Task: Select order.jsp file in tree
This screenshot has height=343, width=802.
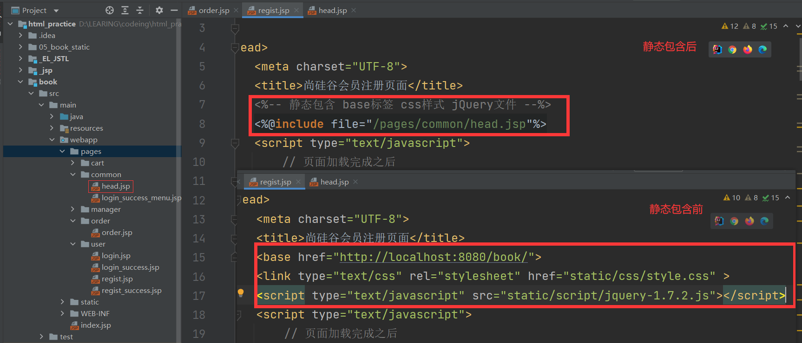Action: pyautogui.click(x=112, y=233)
